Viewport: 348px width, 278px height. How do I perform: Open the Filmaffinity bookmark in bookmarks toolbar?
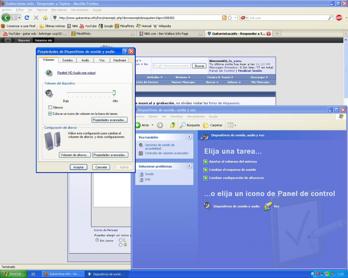click(125, 26)
